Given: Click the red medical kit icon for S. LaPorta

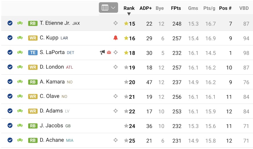Looking at the screenshot, I should coord(109,52).
